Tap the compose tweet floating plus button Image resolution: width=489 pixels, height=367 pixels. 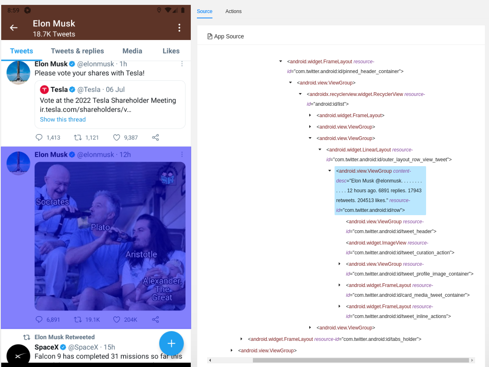click(x=171, y=344)
